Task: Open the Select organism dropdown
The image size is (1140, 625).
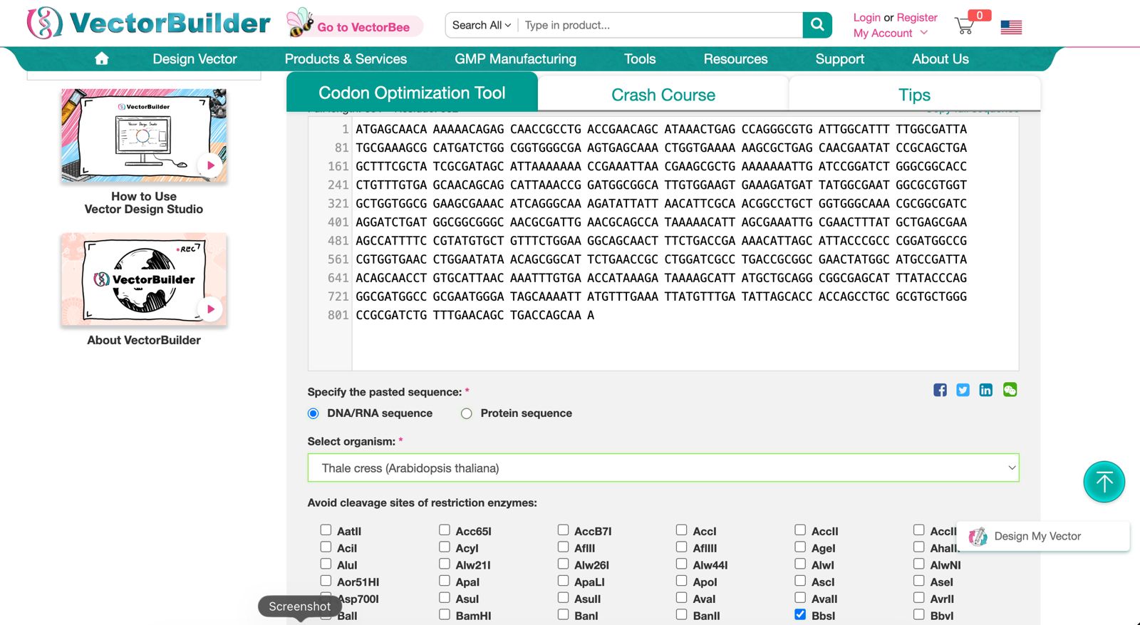Action: 663,468
